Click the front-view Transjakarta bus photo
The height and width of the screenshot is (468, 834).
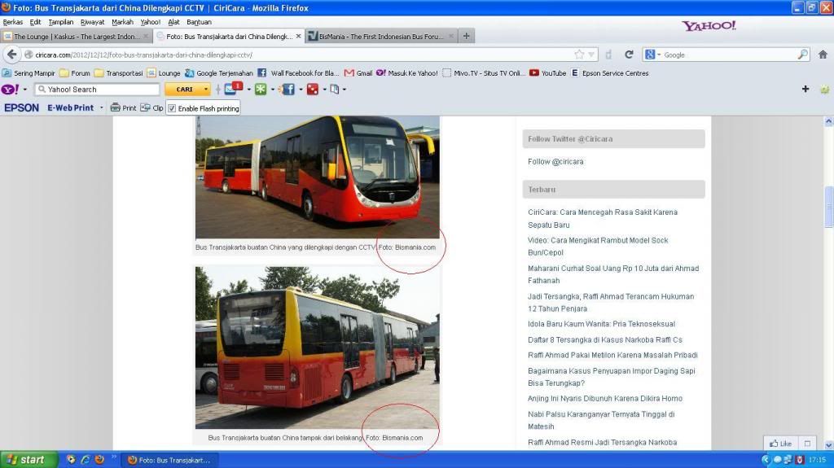click(318, 177)
